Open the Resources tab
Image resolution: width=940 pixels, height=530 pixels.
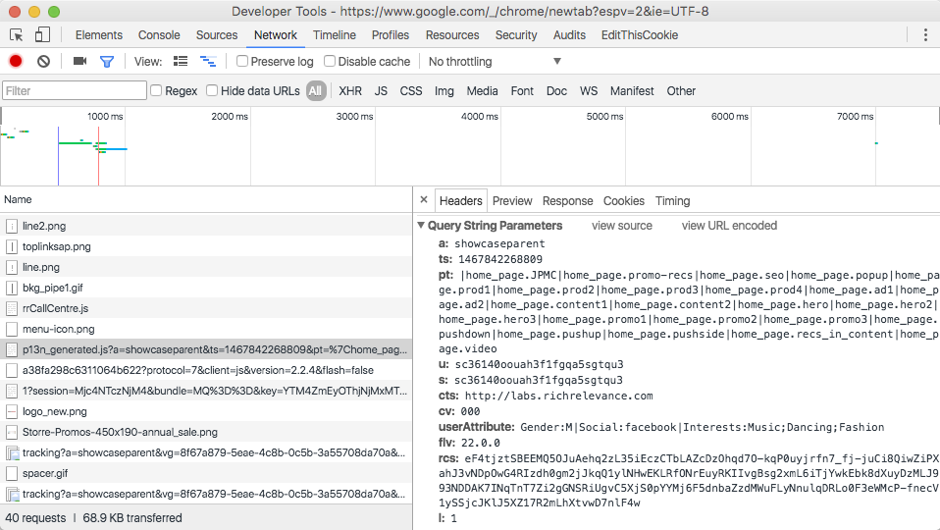coord(452,35)
